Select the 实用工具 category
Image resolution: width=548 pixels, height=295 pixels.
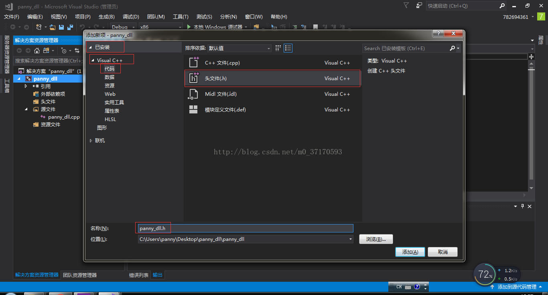114,103
